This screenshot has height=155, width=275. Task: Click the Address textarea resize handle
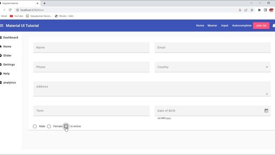point(266,94)
